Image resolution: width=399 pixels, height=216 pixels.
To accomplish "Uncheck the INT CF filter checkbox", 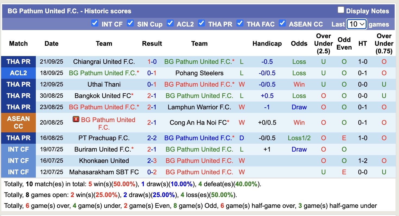I will point(95,23).
